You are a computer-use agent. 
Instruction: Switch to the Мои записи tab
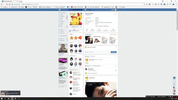click(93, 56)
